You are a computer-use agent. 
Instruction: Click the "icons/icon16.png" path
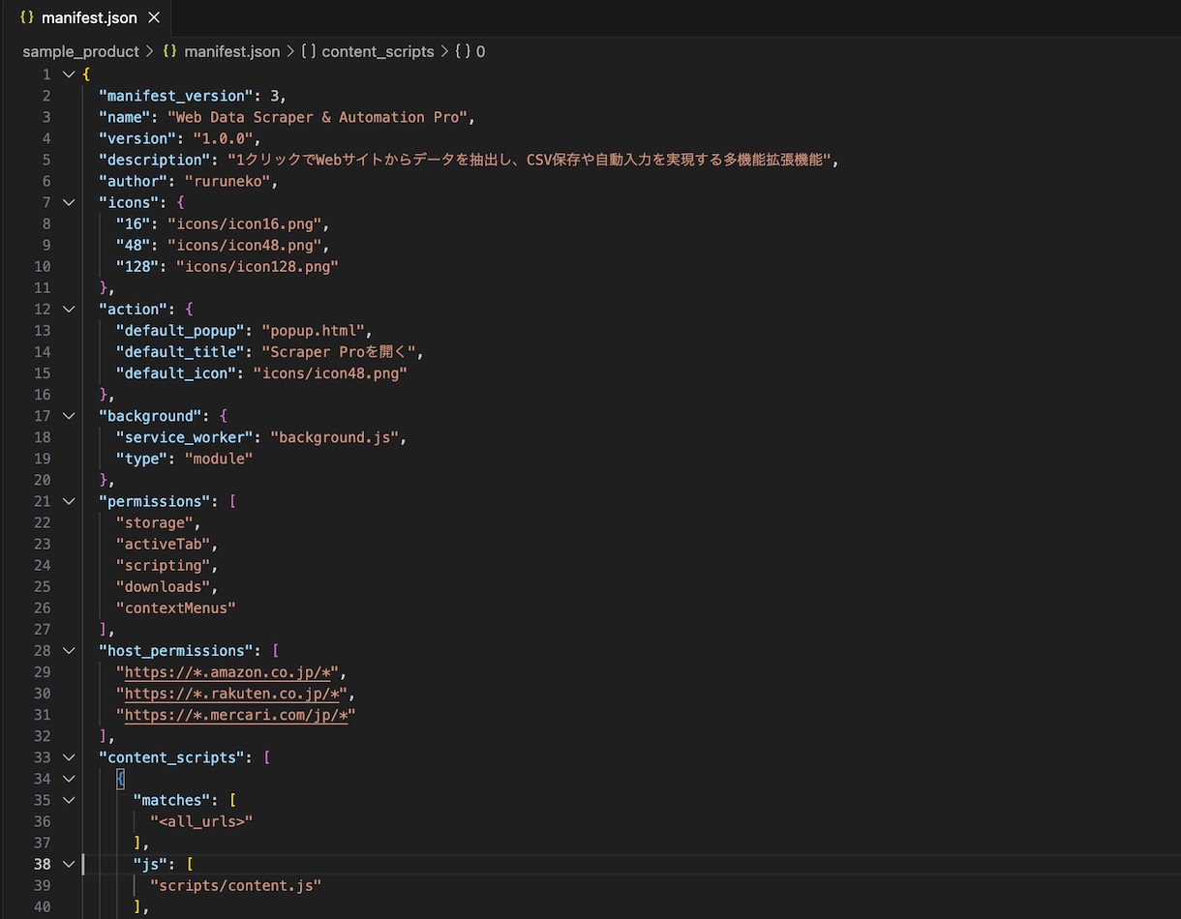(x=244, y=223)
